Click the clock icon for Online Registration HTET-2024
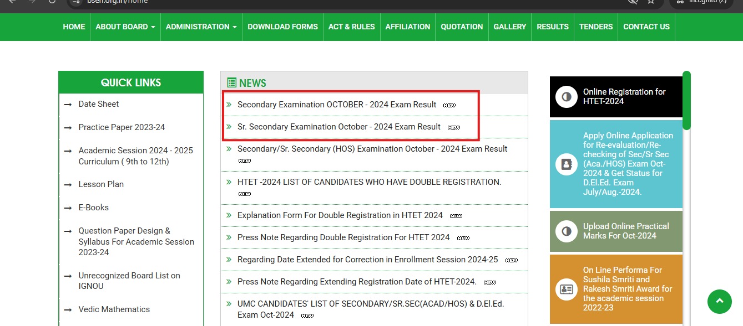The width and height of the screenshot is (743, 326). (x=566, y=98)
